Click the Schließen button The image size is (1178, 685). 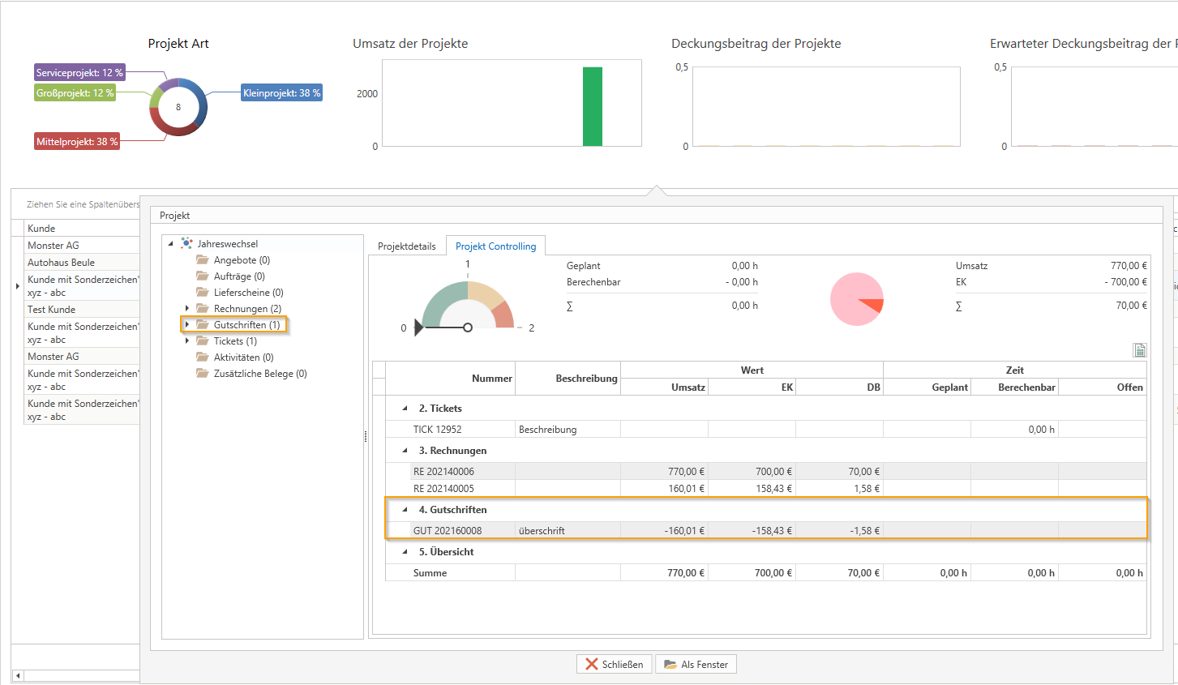tap(614, 664)
